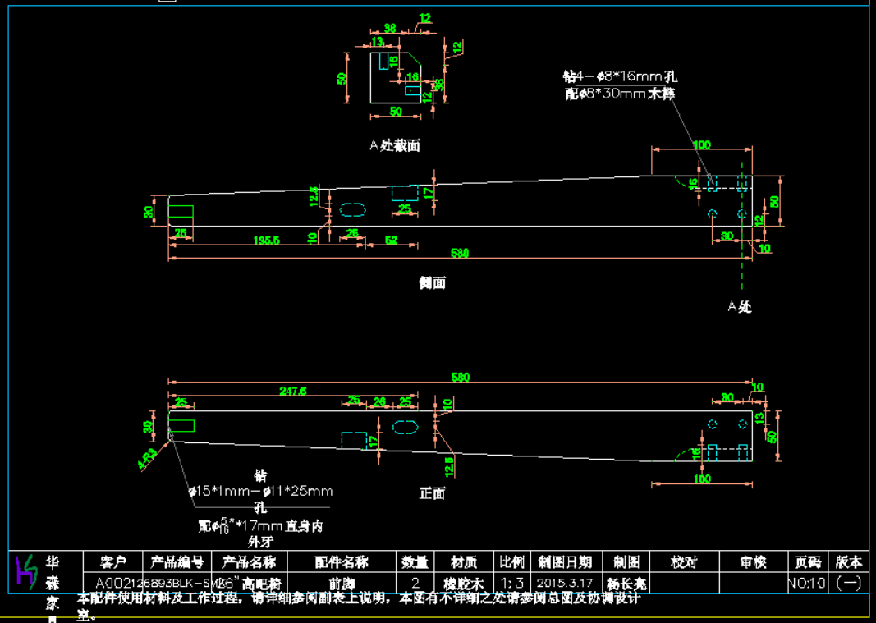Click the 客户 header cell
The image size is (876, 623).
pos(113,562)
